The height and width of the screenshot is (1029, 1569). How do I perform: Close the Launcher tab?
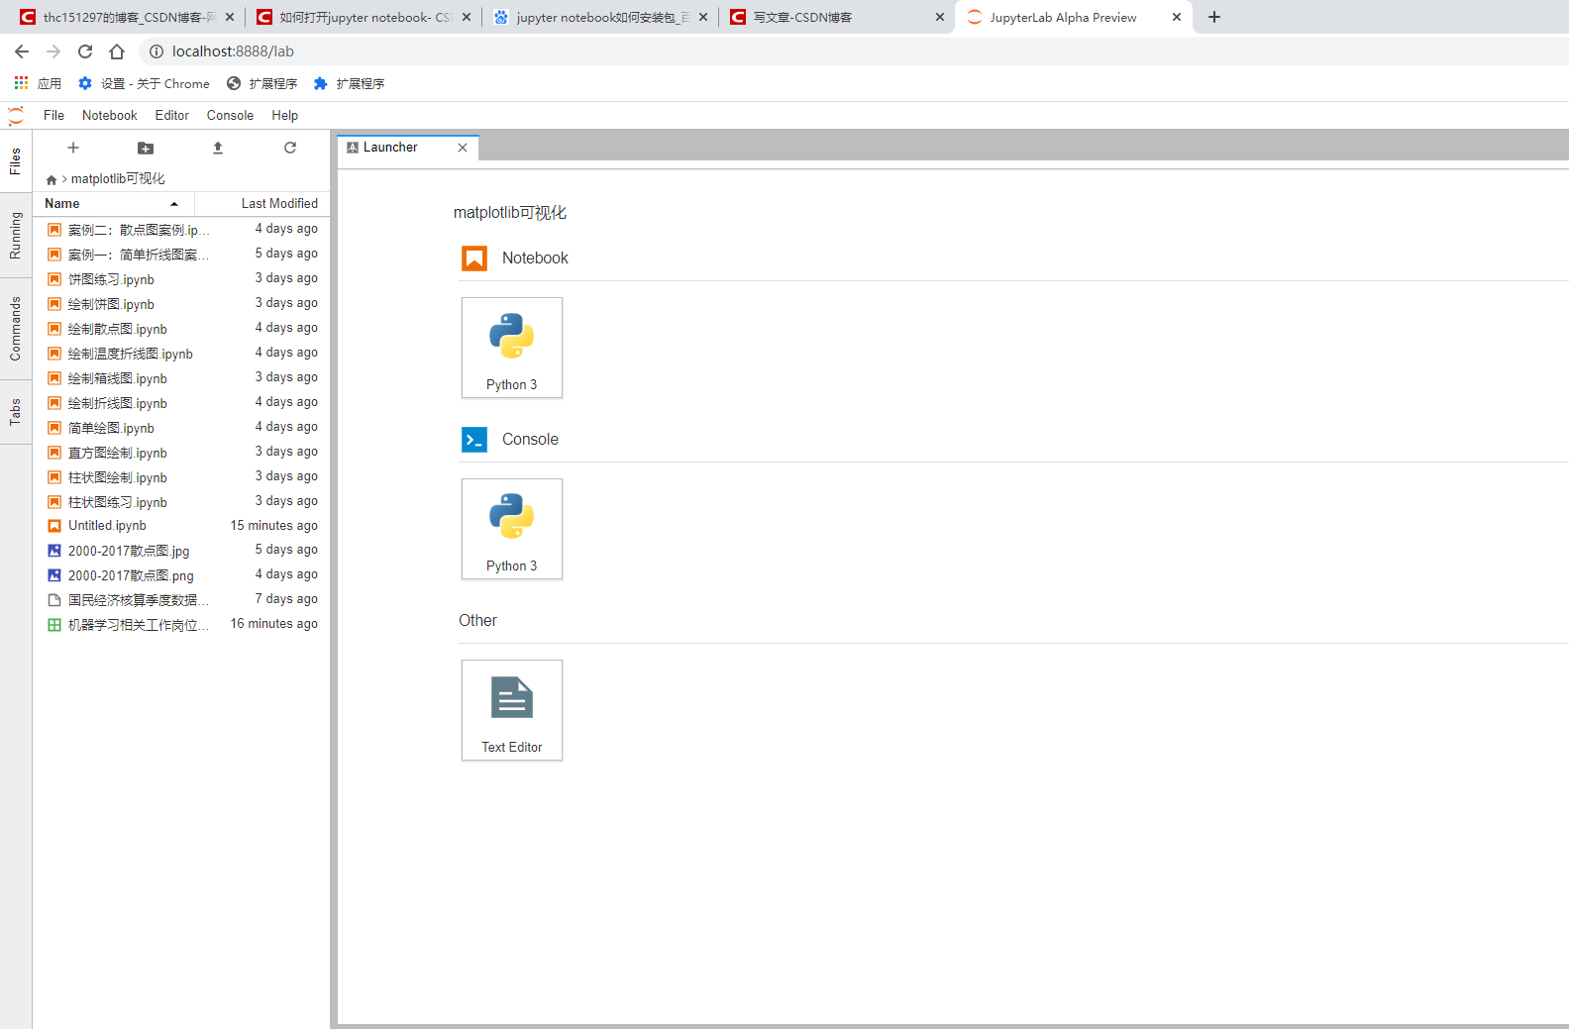pos(463,148)
